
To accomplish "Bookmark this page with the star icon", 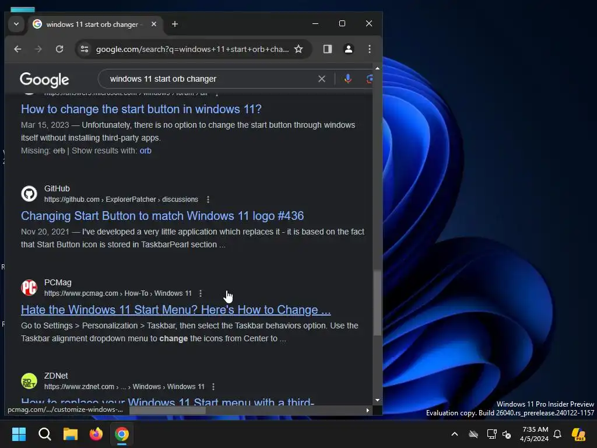I will [299, 49].
